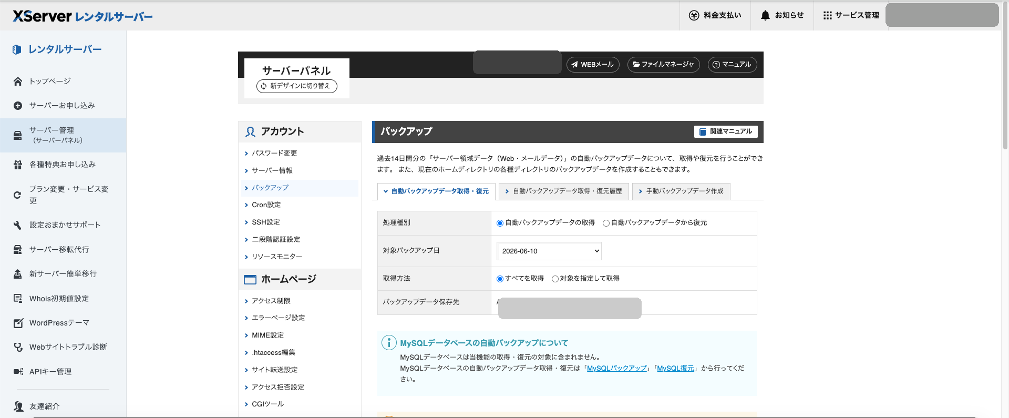Click the shield icon next to レンタルサーバー
The image size is (1009, 418).
[x=17, y=49]
